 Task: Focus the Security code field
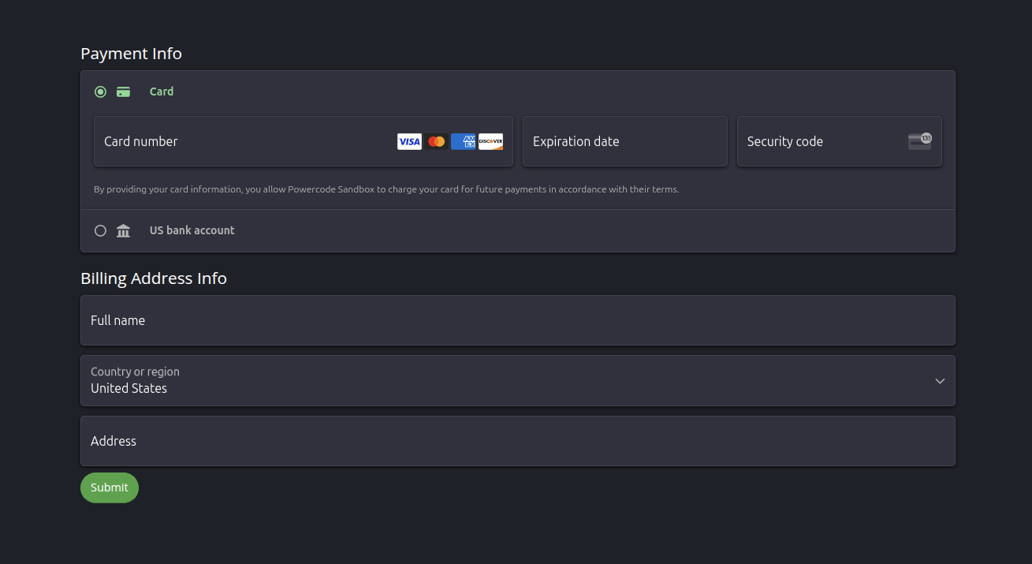click(x=840, y=141)
